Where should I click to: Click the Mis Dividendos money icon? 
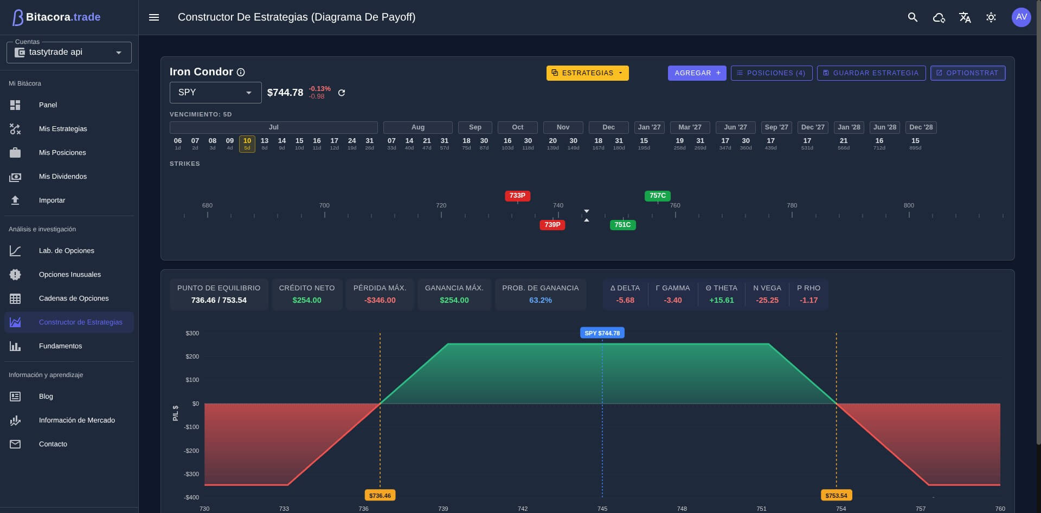tap(15, 177)
